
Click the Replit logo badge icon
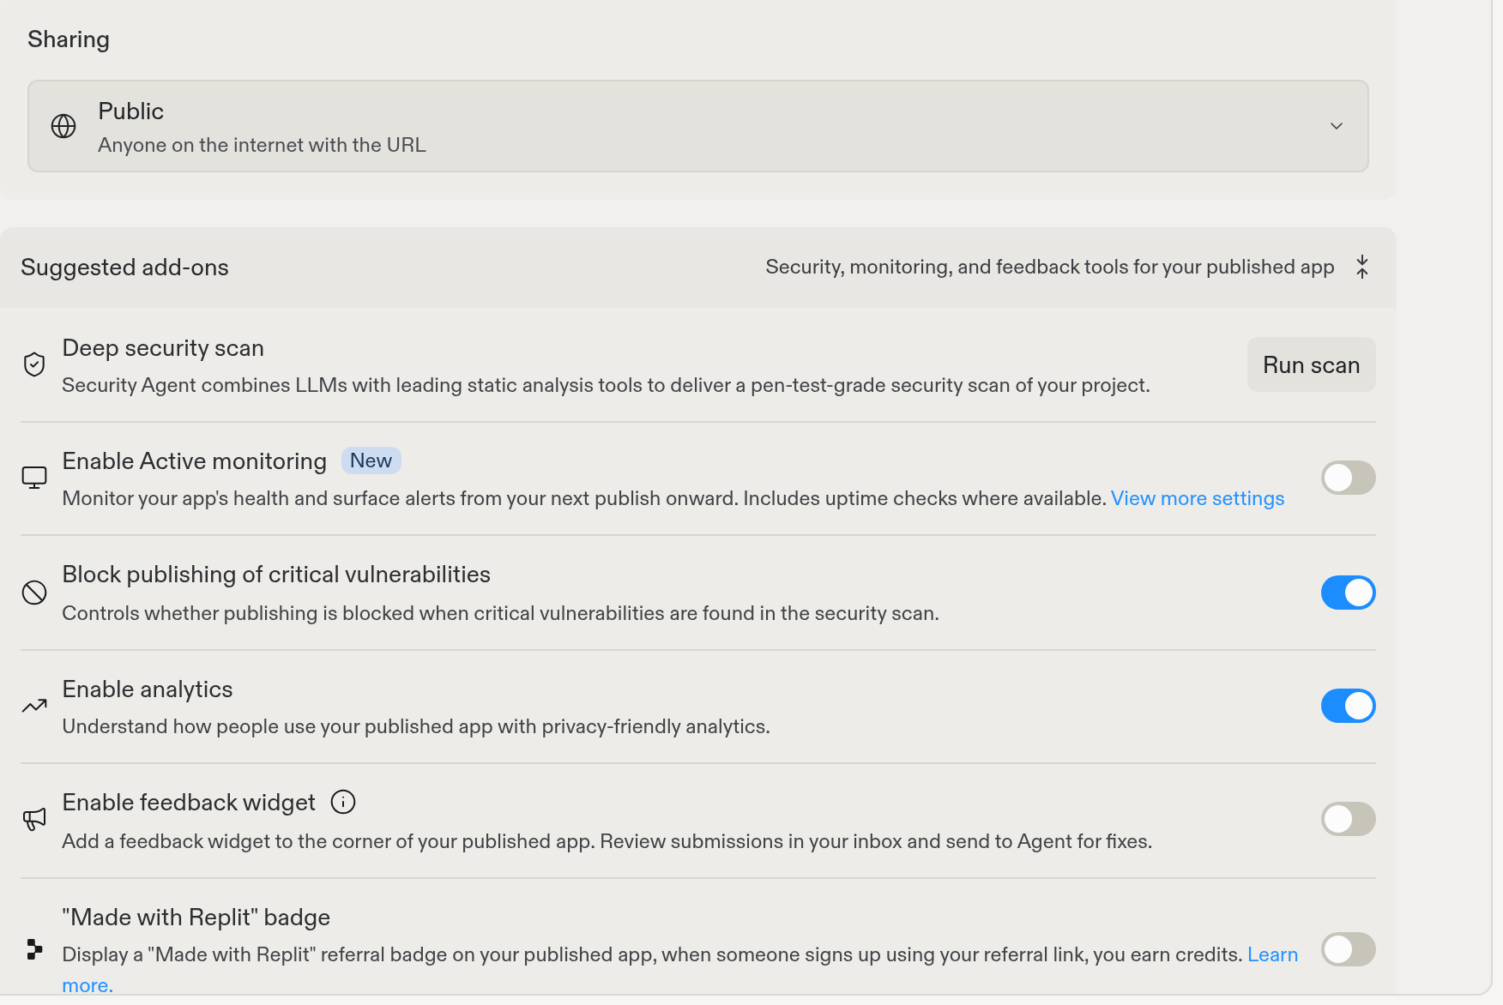click(34, 949)
